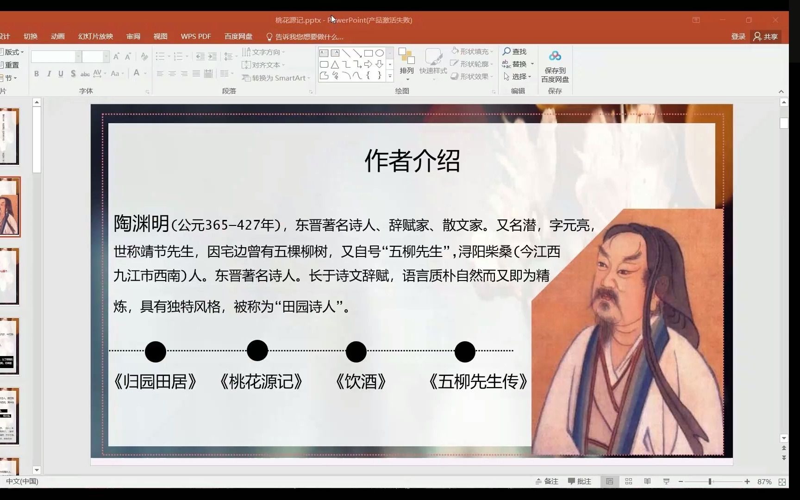Open the View (视图) tab

tap(161, 37)
